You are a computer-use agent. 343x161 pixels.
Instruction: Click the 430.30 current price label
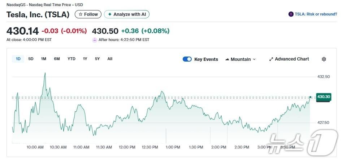tap(323, 97)
